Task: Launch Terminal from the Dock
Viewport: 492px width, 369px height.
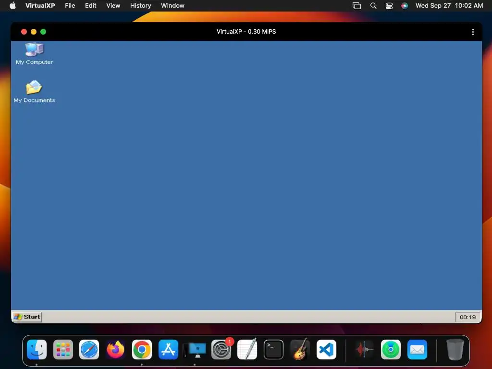Action: (273, 349)
